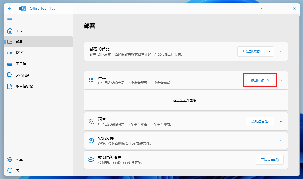Click the 部署 Office card title

(100, 49)
